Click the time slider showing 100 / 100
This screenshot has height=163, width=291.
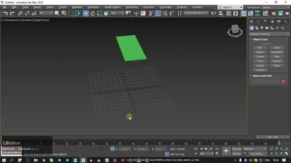(273, 137)
